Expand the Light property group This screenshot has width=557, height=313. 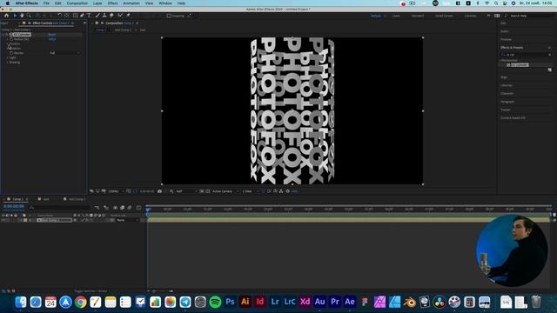tap(8, 57)
